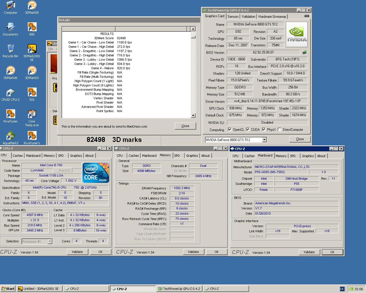Screen dimensions: 366x293
Task: Select the 926 desktop icon
Action: tap(32, 95)
